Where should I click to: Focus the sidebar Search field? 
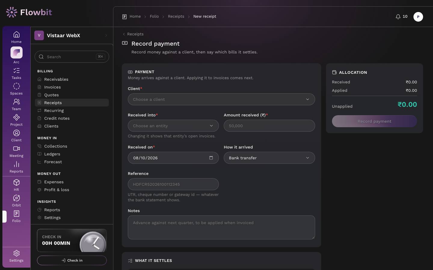point(72,57)
